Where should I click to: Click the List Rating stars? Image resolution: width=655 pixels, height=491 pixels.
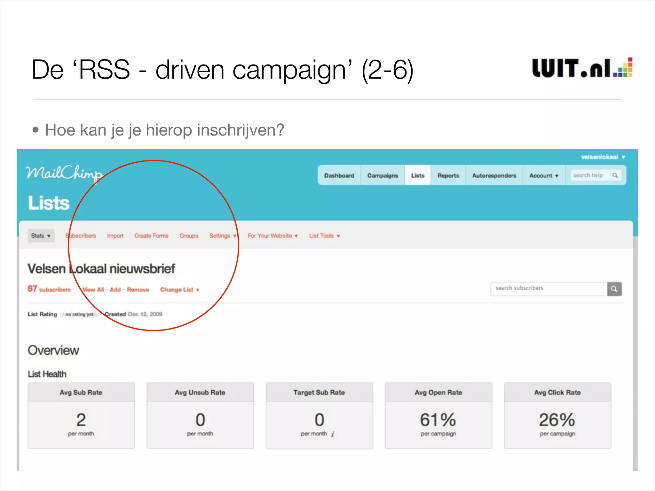79,314
